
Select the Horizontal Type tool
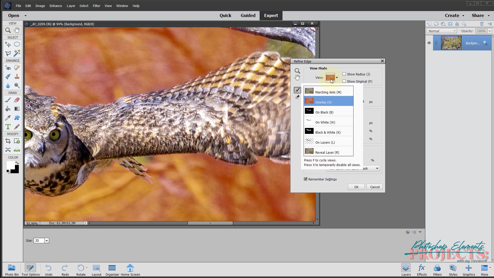pos(8,127)
